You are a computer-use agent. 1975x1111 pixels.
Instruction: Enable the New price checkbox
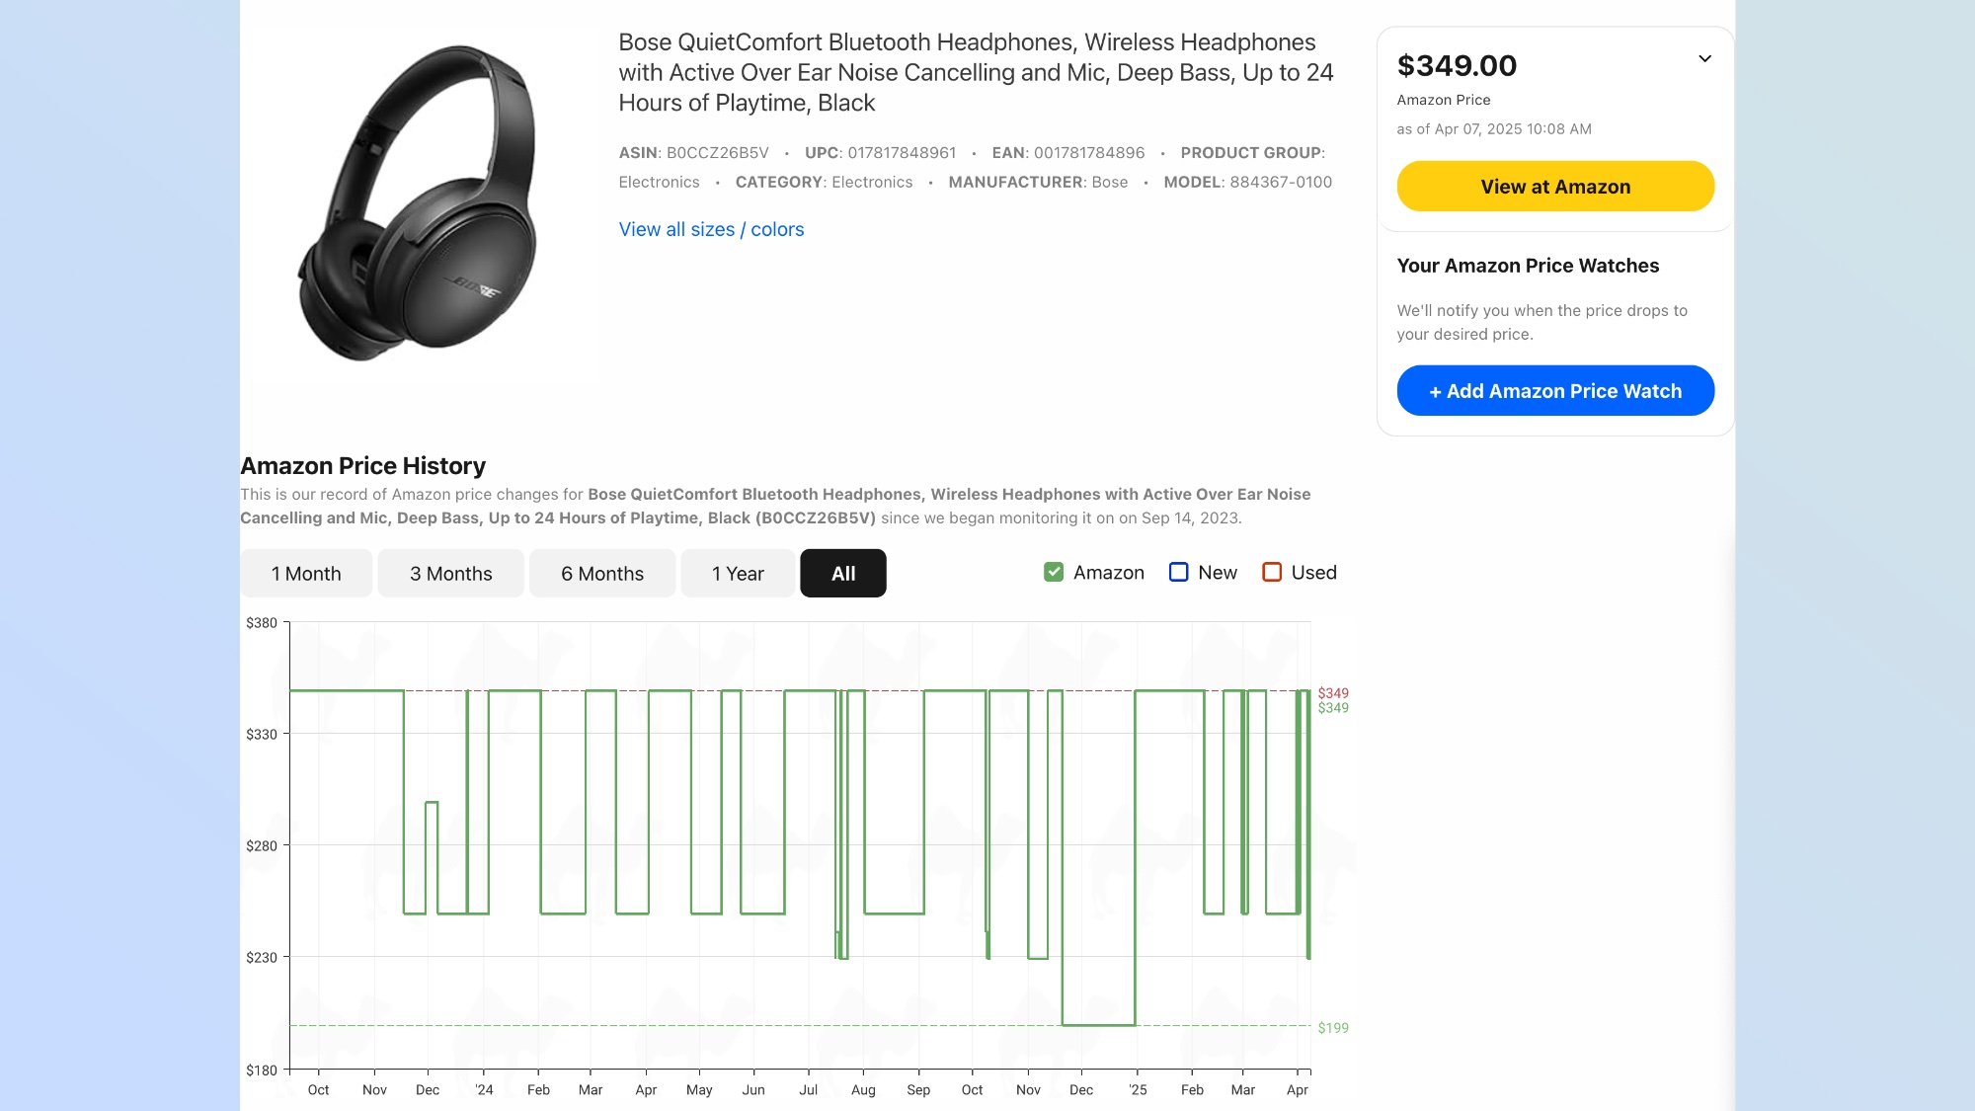1178,573
